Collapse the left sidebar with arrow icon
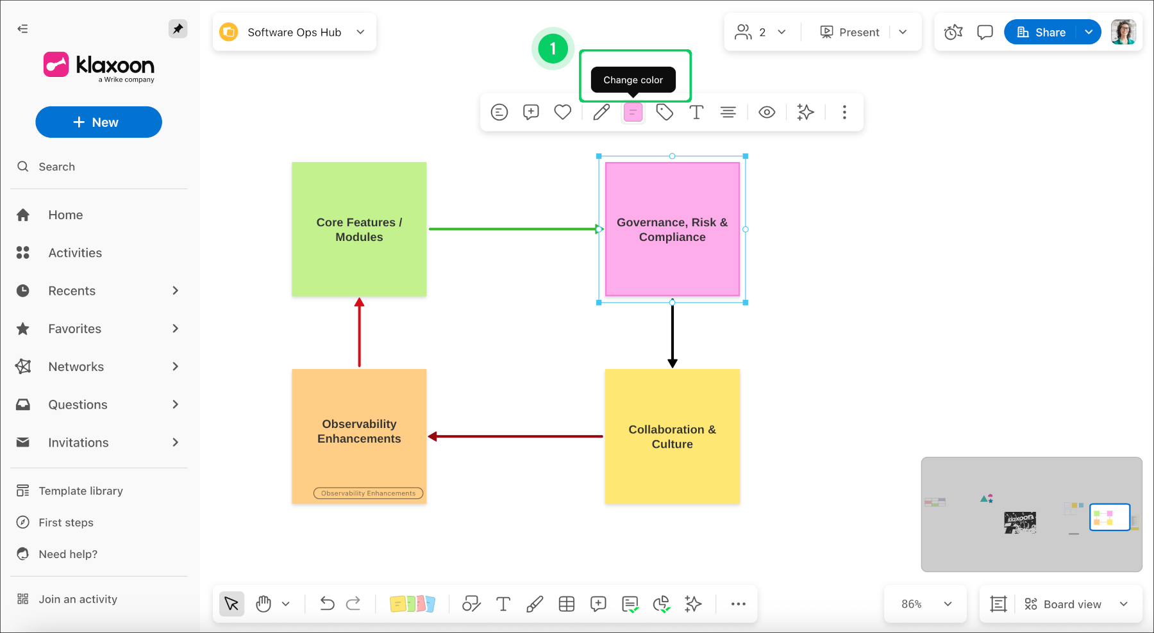 click(22, 29)
